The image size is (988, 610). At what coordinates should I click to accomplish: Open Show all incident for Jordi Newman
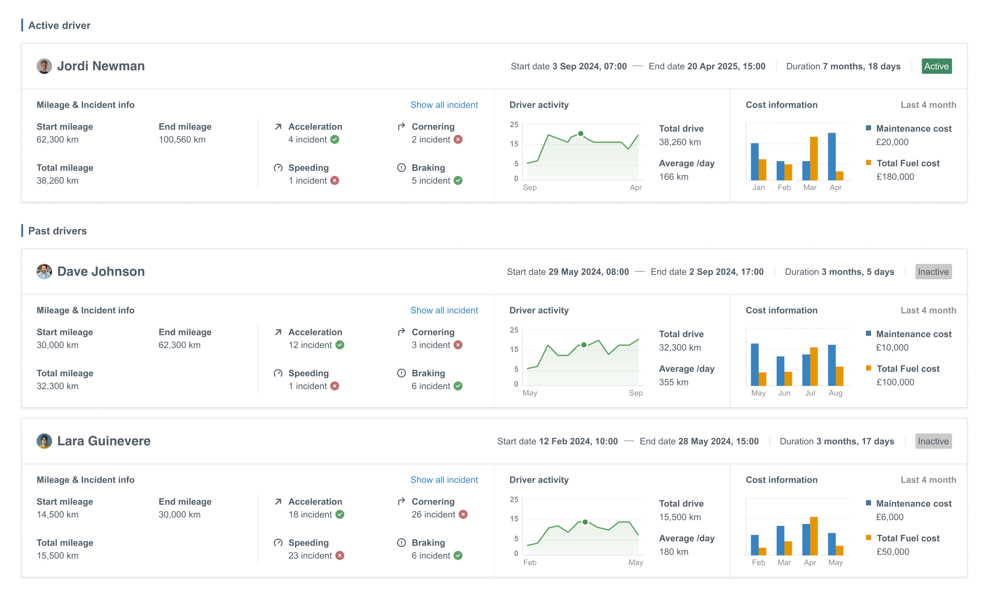pyautogui.click(x=444, y=105)
